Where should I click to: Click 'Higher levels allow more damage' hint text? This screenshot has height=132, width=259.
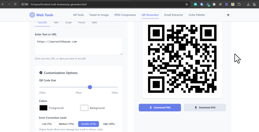[x=71, y=129]
